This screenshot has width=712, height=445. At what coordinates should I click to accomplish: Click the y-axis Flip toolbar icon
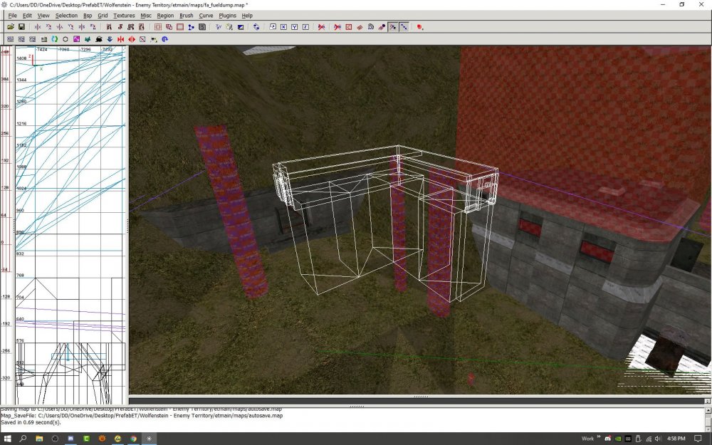pyautogui.click(x=60, y=27)
